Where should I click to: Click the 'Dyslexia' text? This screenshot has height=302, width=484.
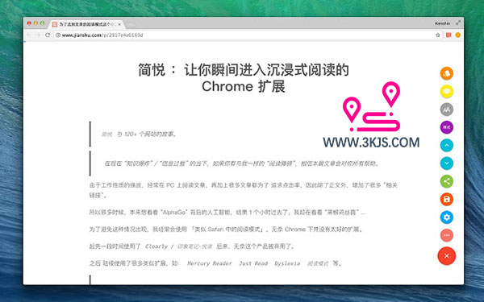[287, 263]
